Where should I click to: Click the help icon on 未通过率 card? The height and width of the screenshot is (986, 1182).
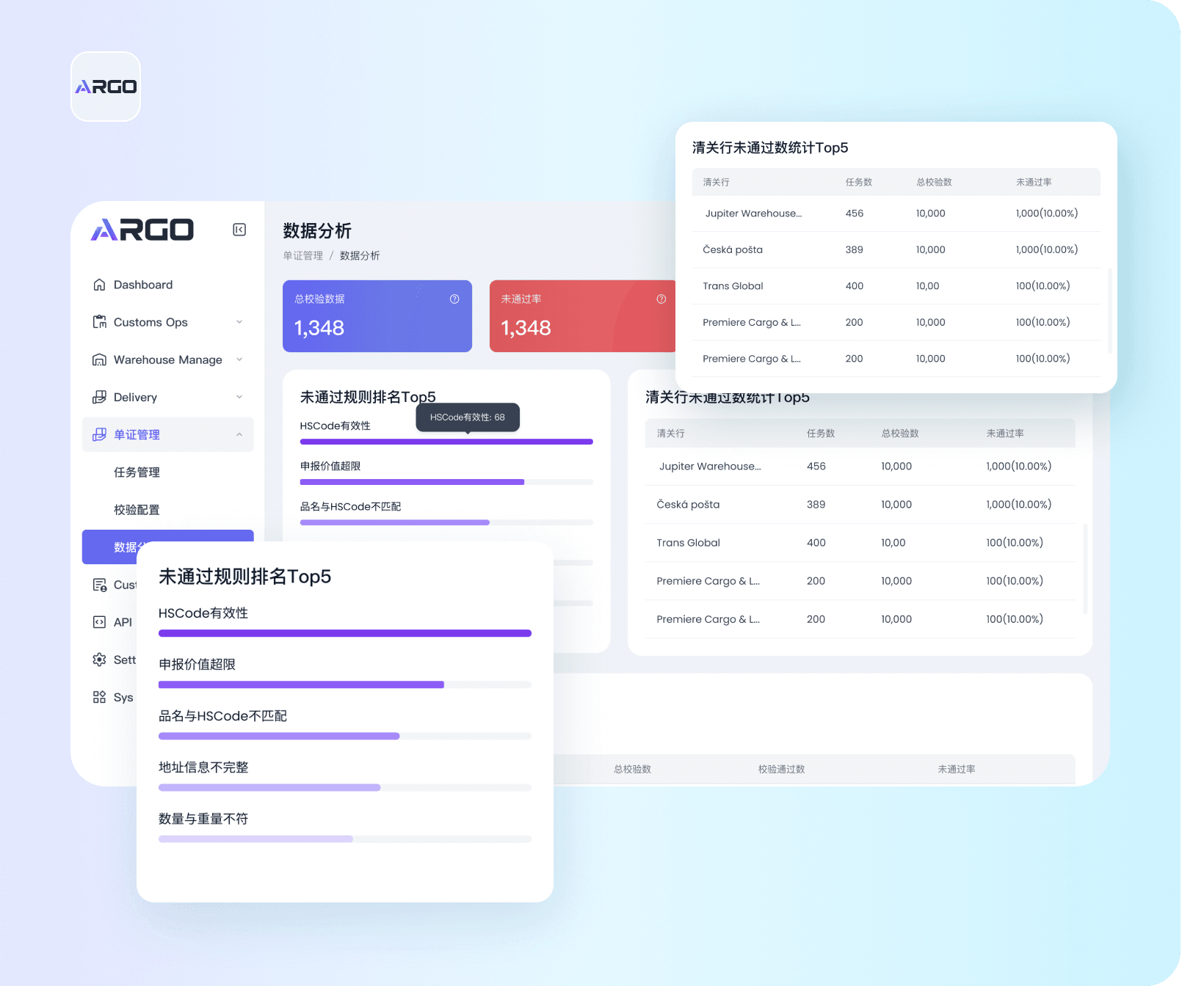coord(661,299)
